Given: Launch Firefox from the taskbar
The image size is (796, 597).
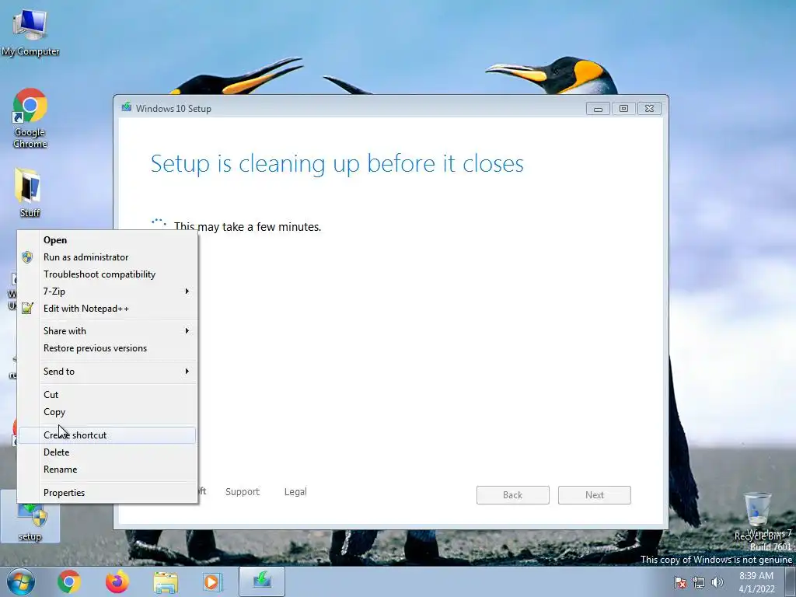Looking at the screenshot, I should [x=117, y=581].
